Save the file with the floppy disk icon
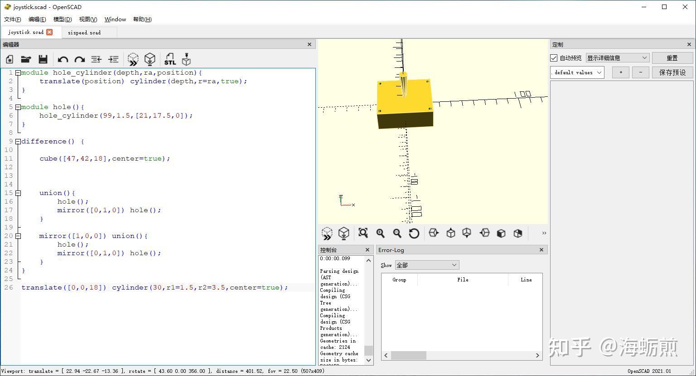The height and width of the screenshot is (376, 696). point(43,59)
